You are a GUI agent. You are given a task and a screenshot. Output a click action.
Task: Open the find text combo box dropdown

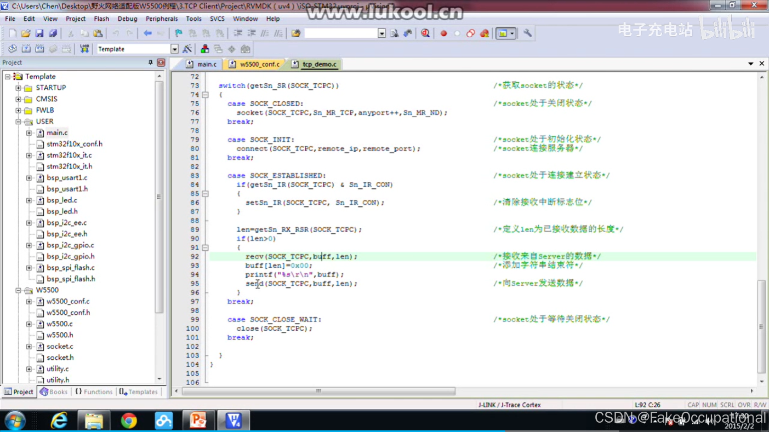click(381, 33)
